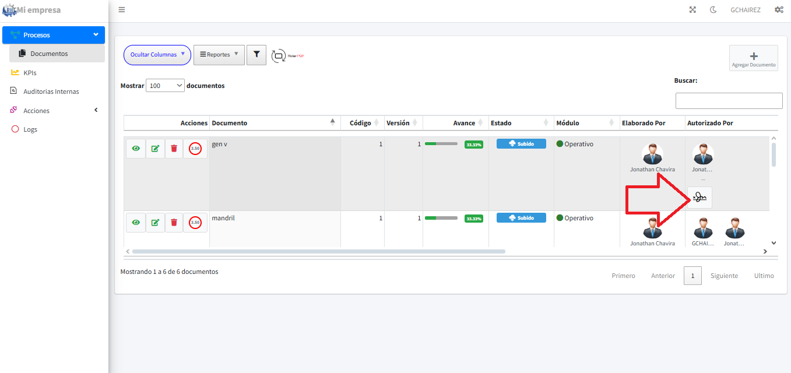Click the red 3.50 circle icon for 'gen v'
791x373 pixels.
point(195,149)
